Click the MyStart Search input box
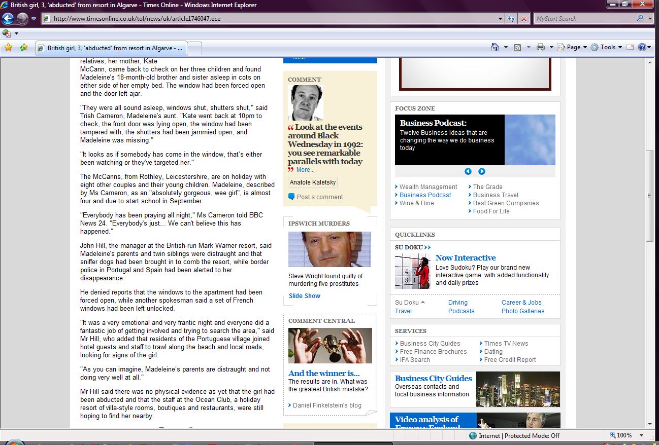The height and width of the screenshot is (445, 659). coord(584,19)
